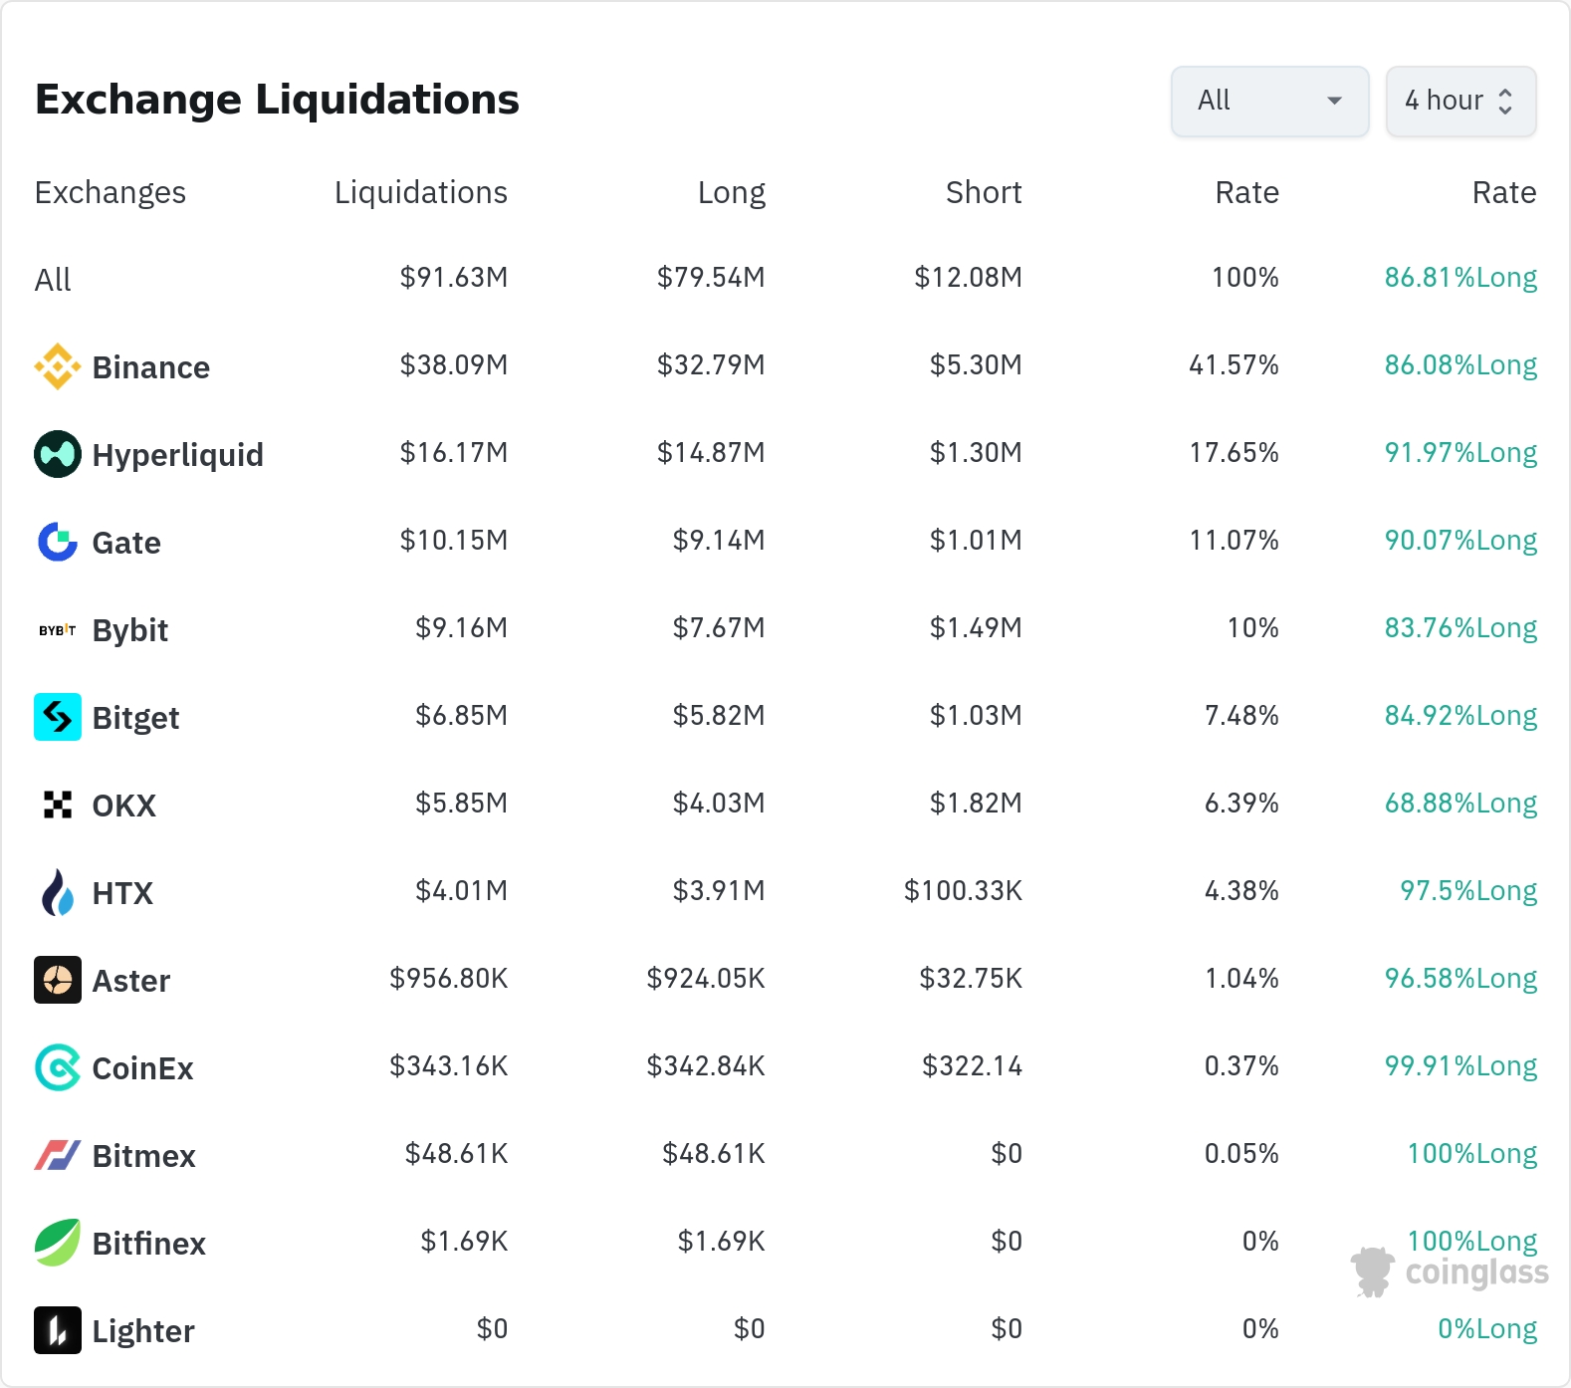Click the OKX logo icon
1571x1388 pixels.
58,805
